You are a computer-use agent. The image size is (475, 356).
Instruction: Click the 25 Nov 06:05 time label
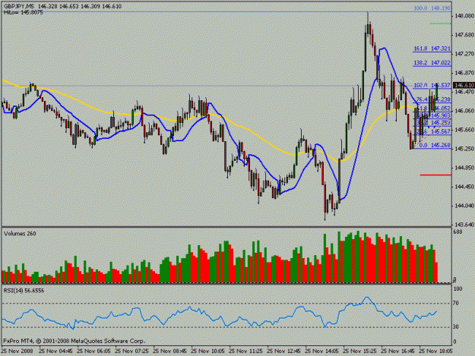[94, 351]
